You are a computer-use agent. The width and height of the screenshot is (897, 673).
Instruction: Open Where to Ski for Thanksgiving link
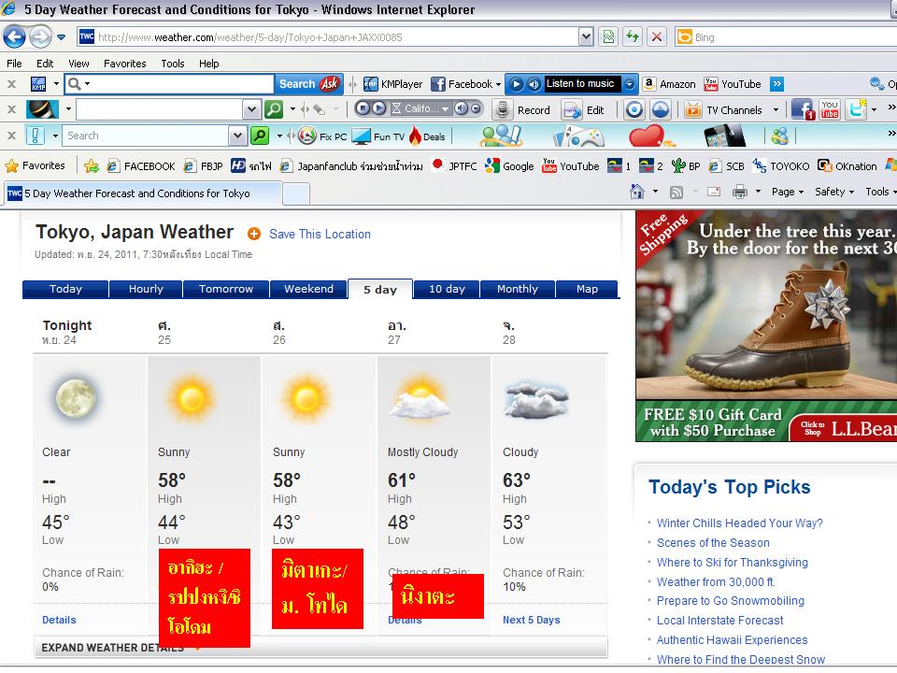tap(733, 563)
